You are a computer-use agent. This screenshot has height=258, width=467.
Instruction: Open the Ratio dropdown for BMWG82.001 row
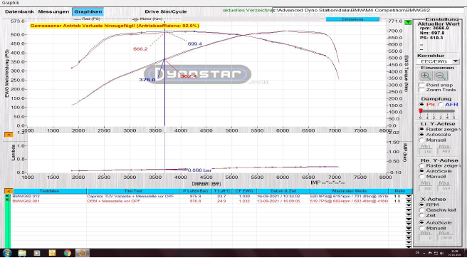(x=409, y=201)
